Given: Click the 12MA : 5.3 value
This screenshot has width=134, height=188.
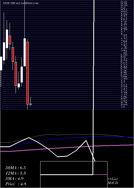Looking at the screenshot, I should [x=16, y=173].
